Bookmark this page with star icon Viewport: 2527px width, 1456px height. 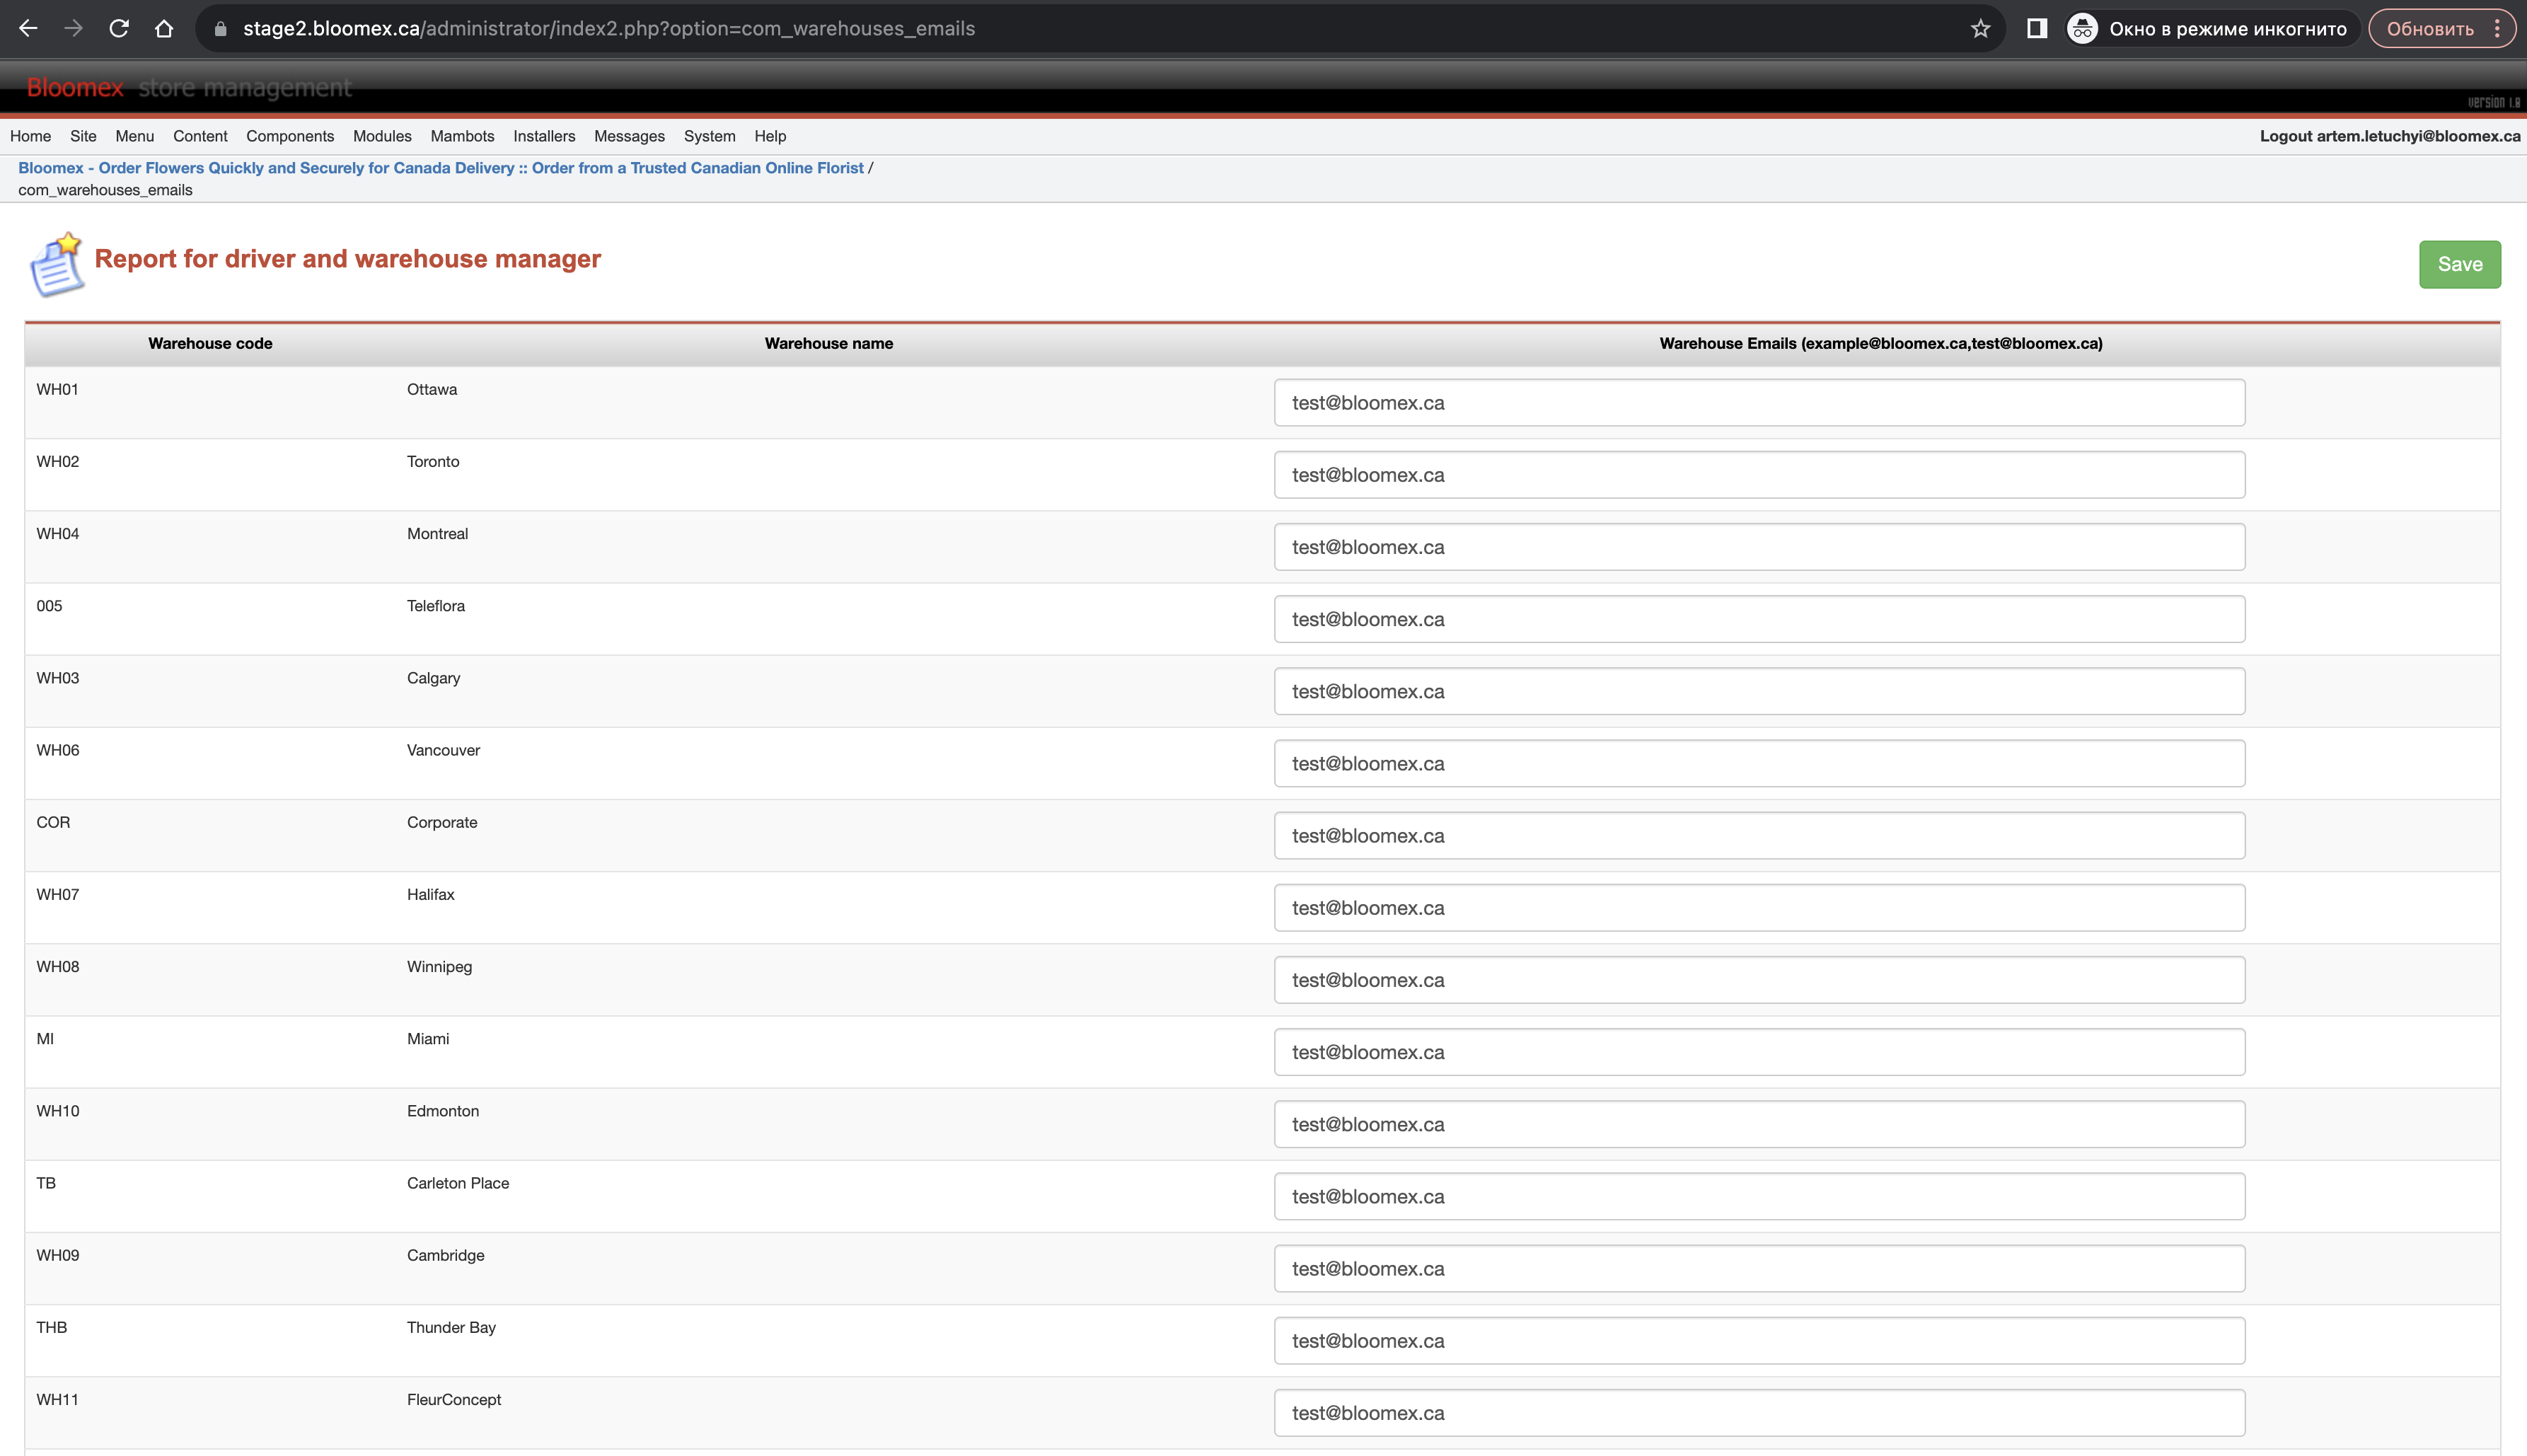[x=1980, y=29]
